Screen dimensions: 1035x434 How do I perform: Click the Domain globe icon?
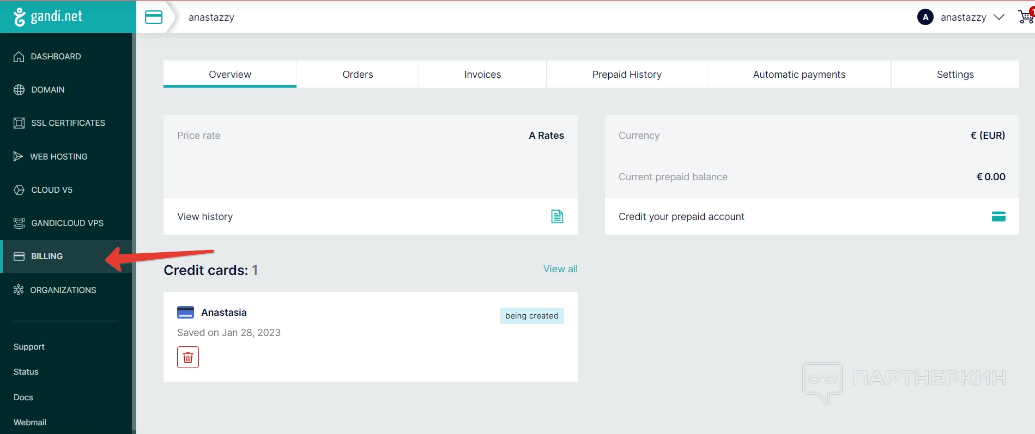(x=19, y=90)
